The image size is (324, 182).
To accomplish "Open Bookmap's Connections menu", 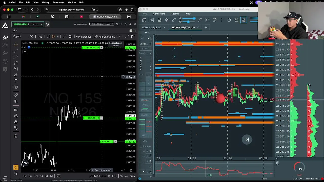I will pyautogui.click(x=159, y=14).
